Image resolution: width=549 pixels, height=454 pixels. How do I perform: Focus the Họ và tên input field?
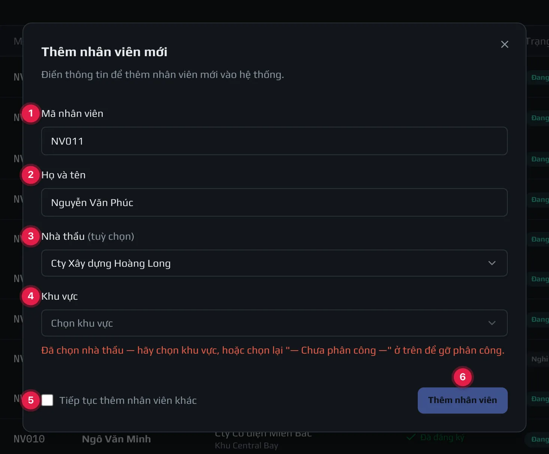click(x=274, y=202)
